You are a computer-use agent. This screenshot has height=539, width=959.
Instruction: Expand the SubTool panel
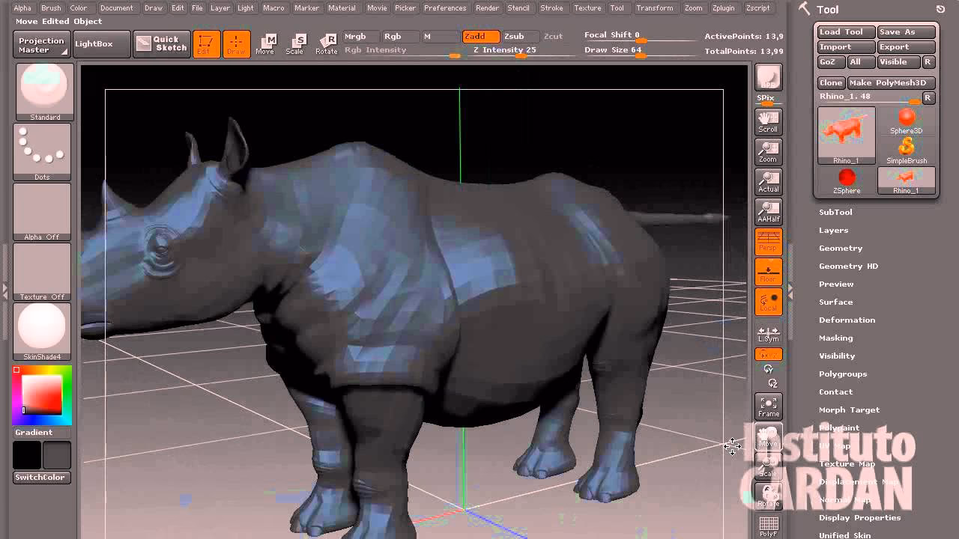point(836,212)
